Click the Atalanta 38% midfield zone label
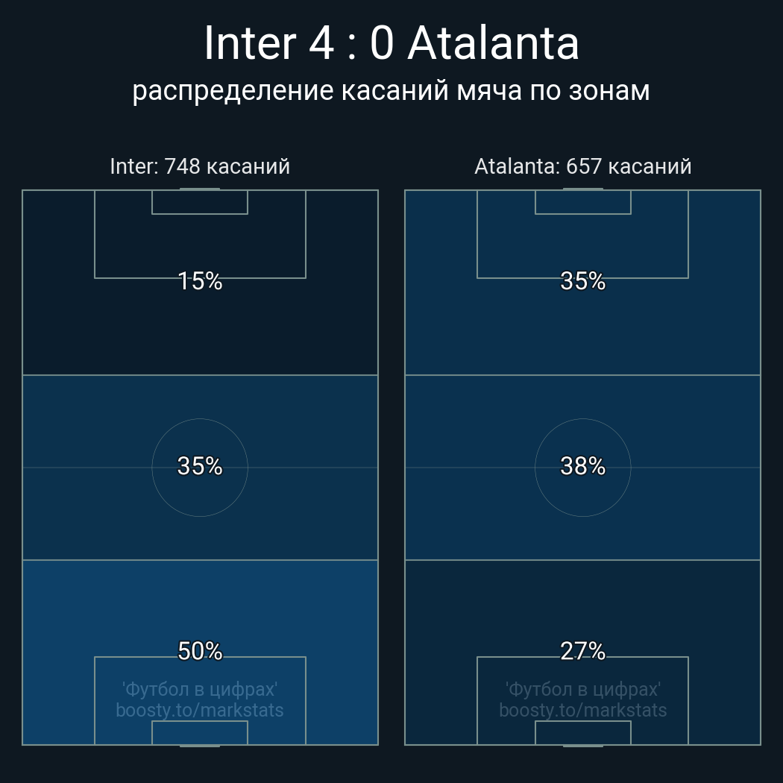The width and height of the screenshot is (783, 783). point(582,466)
